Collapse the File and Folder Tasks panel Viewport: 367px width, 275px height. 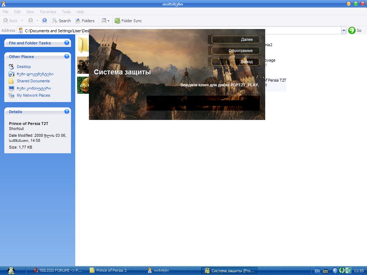[67, 43]
